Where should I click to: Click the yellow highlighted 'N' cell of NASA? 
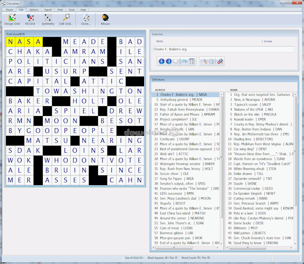click(11, 42)
